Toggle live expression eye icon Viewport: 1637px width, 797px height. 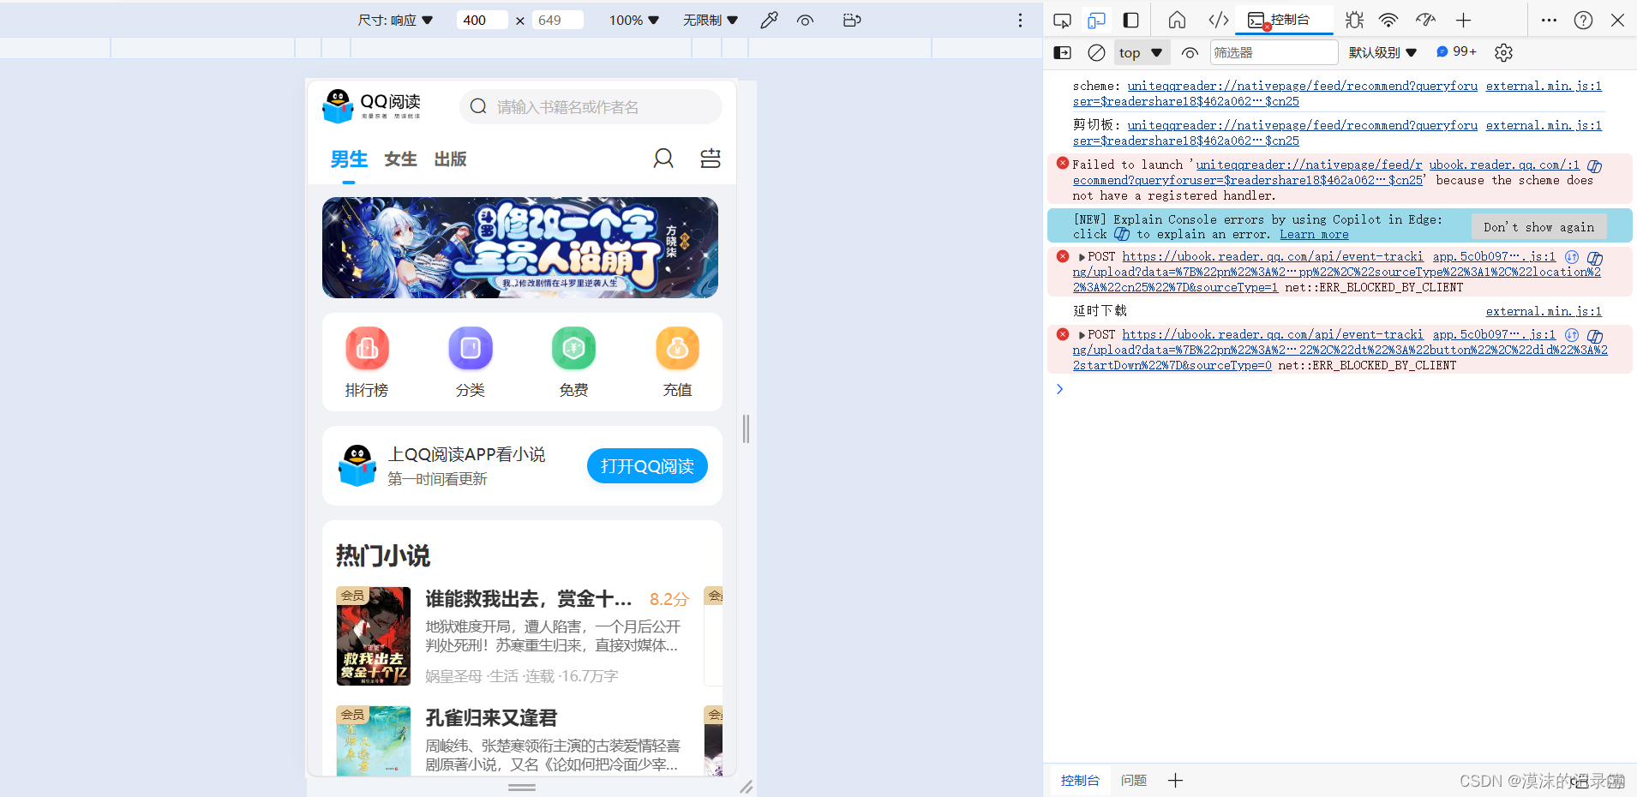(x=1190, y=53)
